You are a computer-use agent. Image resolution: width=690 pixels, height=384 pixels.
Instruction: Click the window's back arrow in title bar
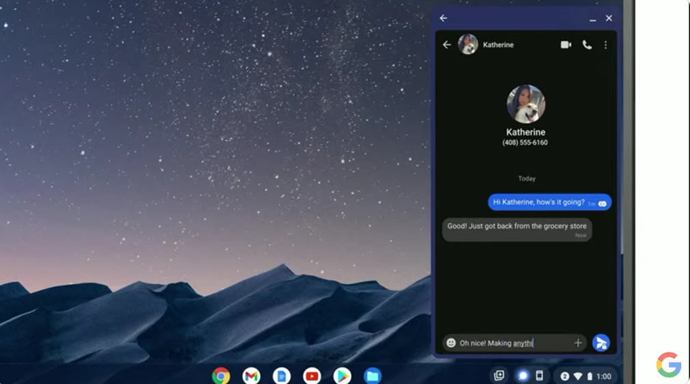click(x=444, y=18)
